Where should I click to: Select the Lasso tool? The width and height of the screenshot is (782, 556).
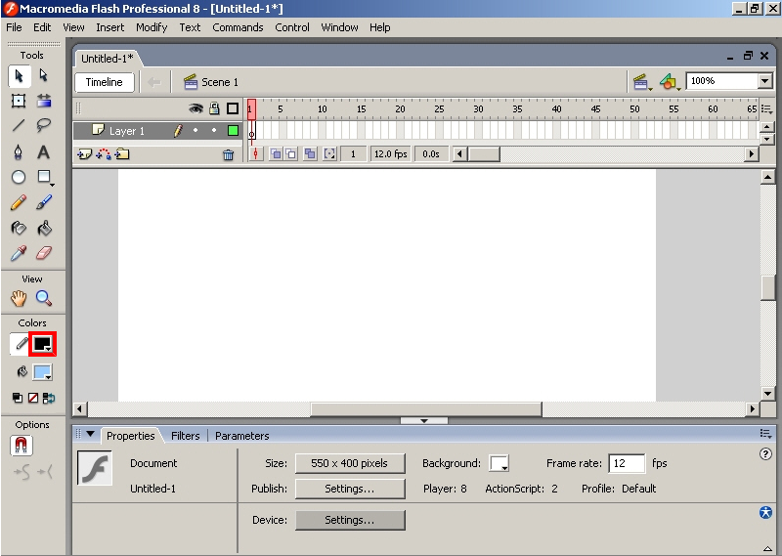(x=44, y=125)
